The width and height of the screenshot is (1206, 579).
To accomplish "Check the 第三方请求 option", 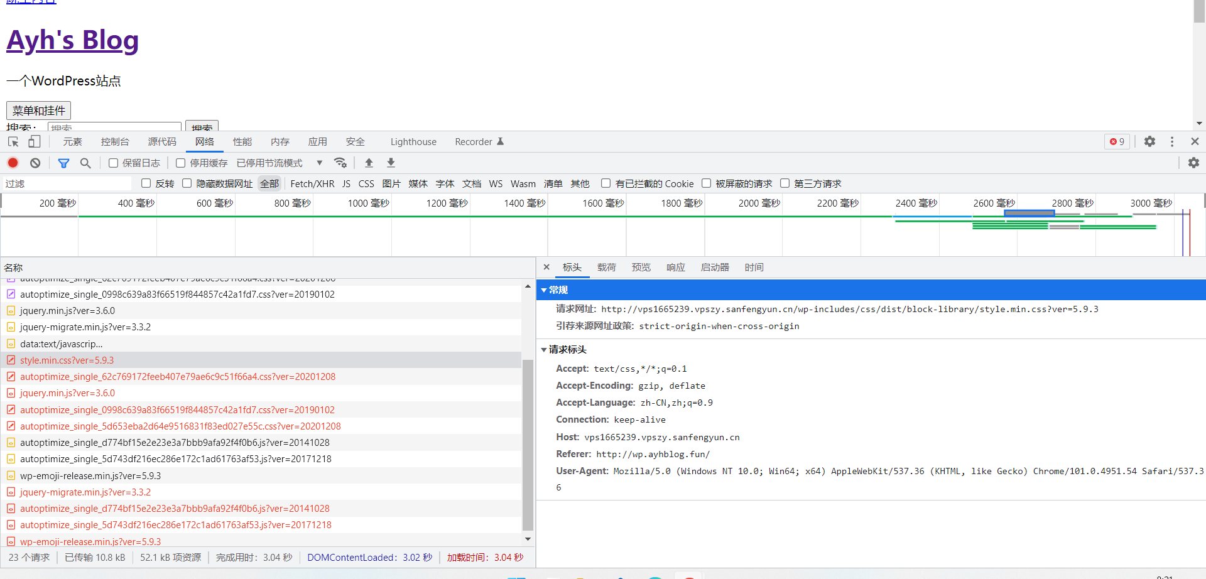I will pos(785,183).
